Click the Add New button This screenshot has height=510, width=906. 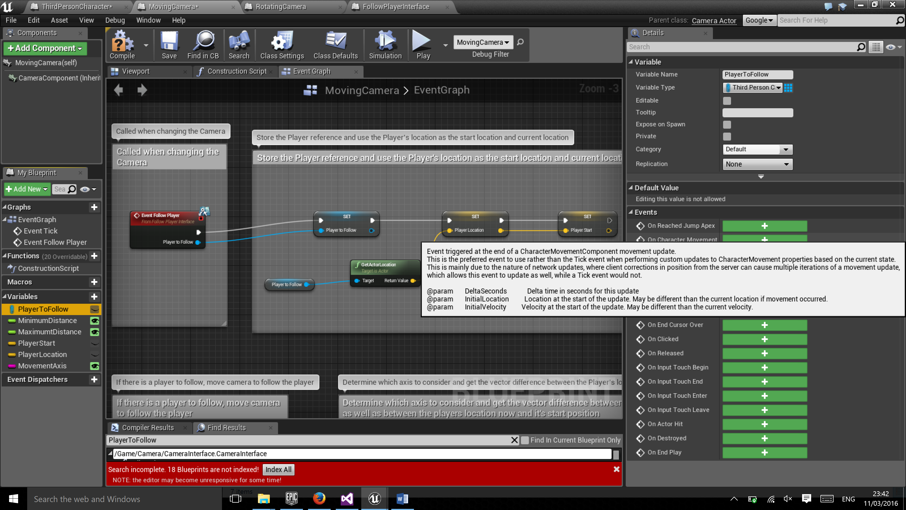pyautogui.click(x=27, y=189)
